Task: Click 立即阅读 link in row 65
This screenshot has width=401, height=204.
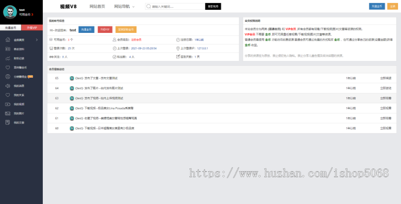Action: 386,78
